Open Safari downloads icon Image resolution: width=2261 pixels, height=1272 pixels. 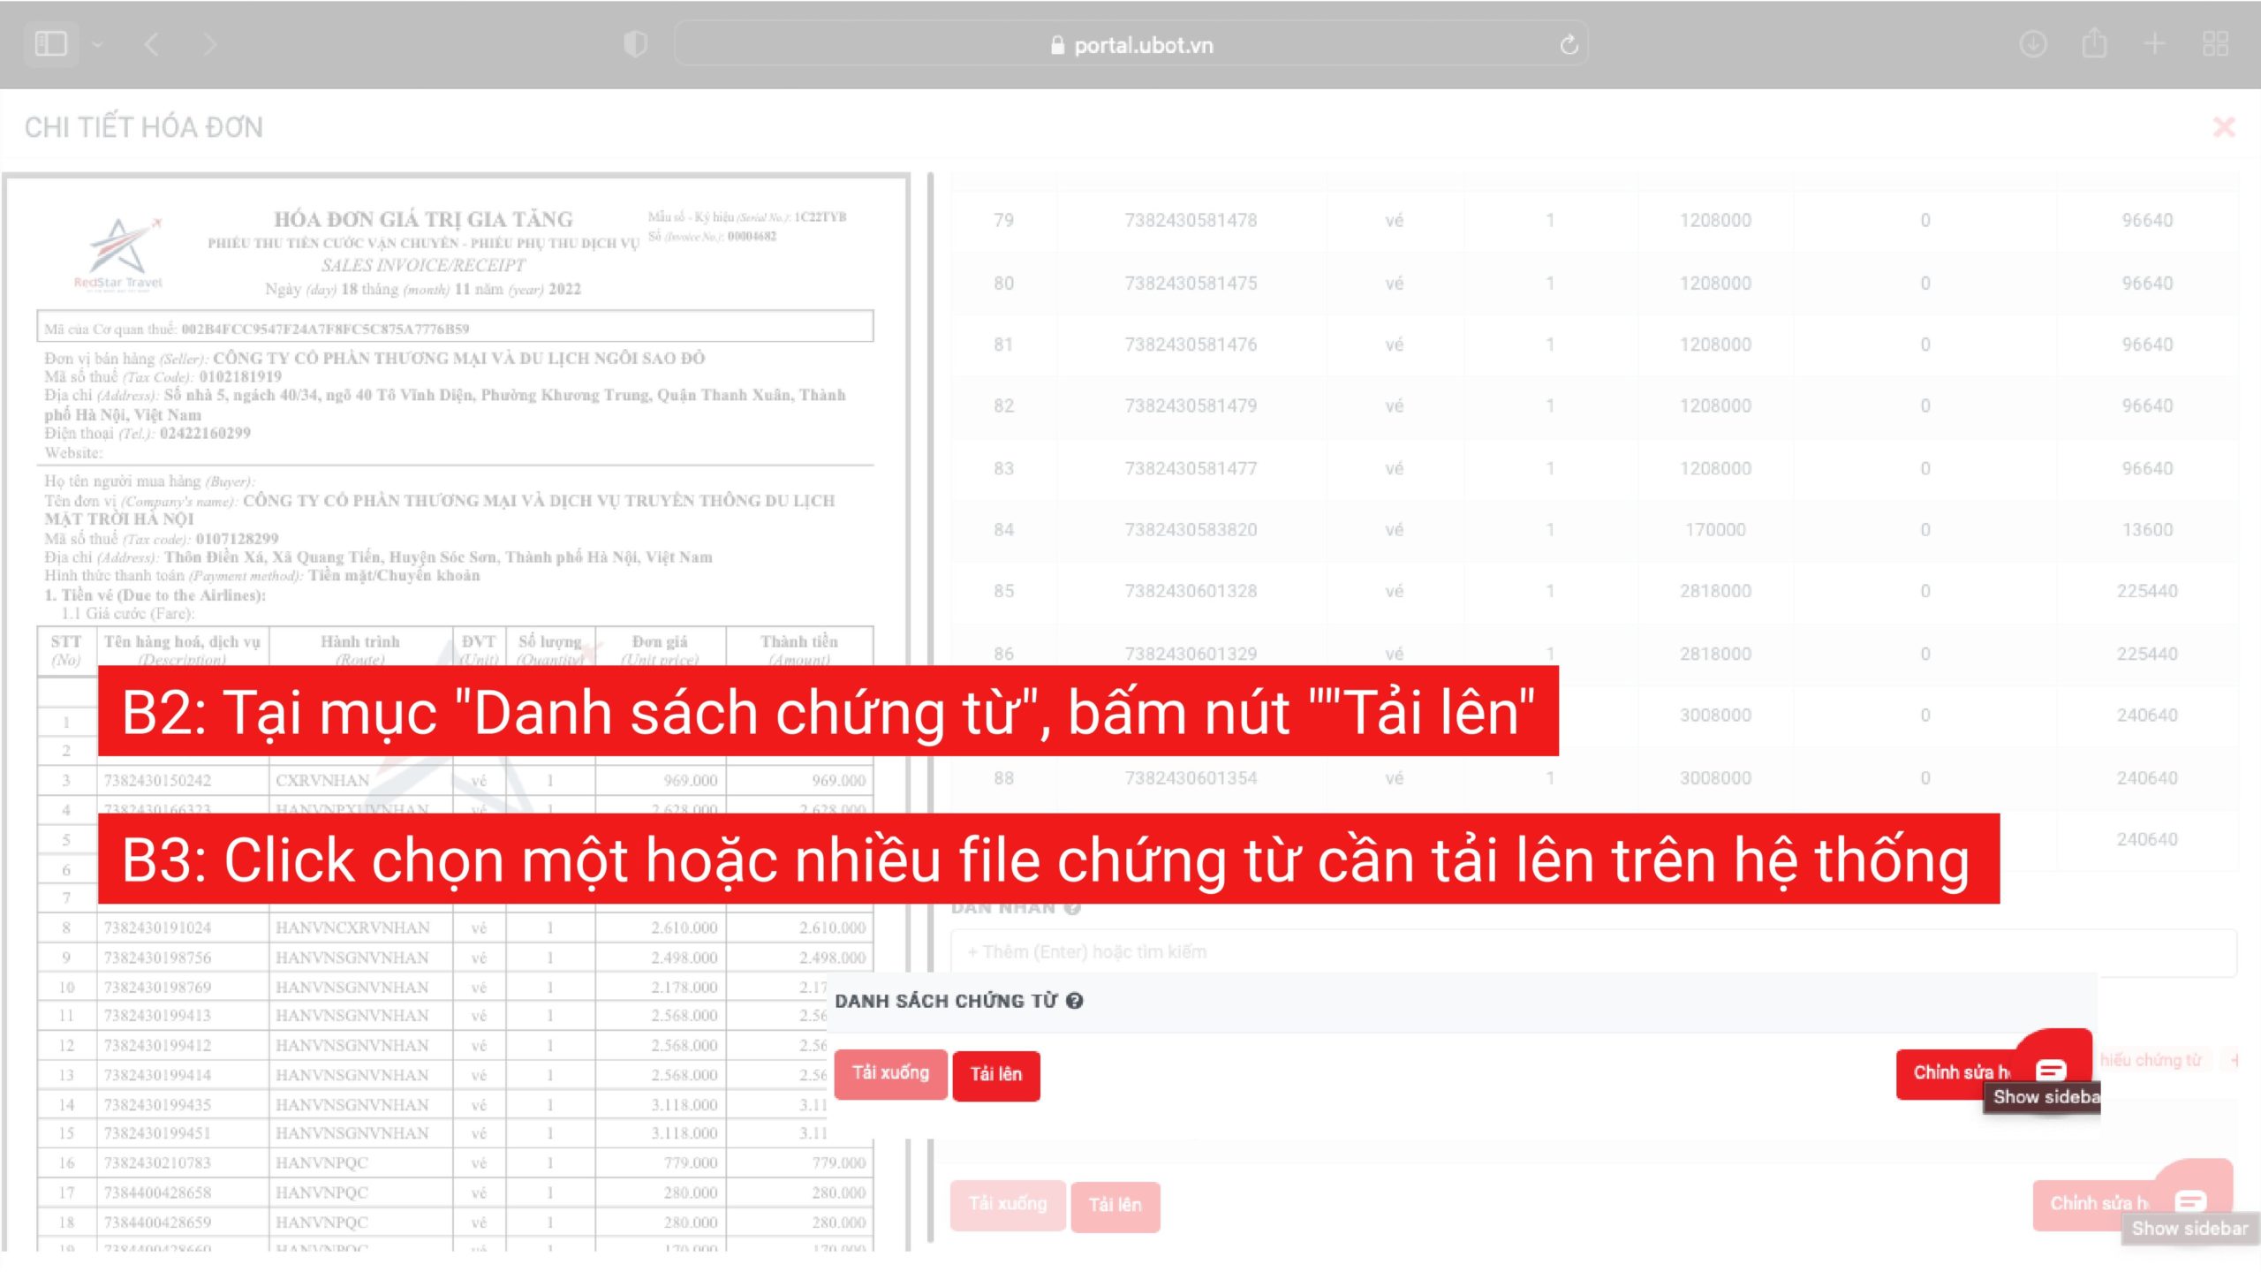(x=2033, y=44)
